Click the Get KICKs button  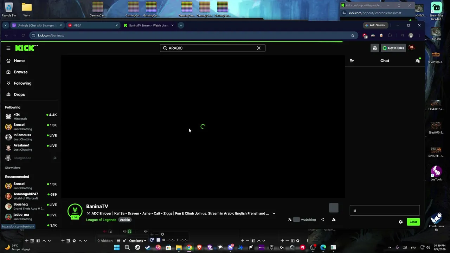coord(393,48)
